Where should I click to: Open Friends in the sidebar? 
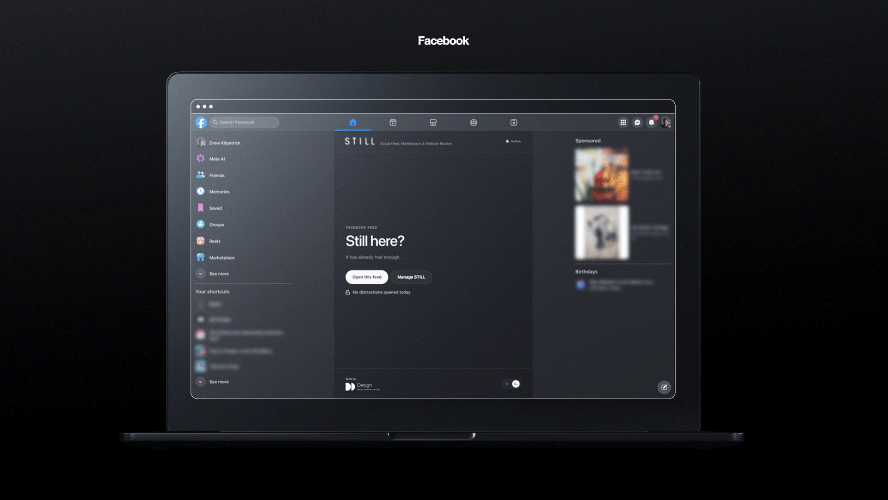[x=210, y=175]
